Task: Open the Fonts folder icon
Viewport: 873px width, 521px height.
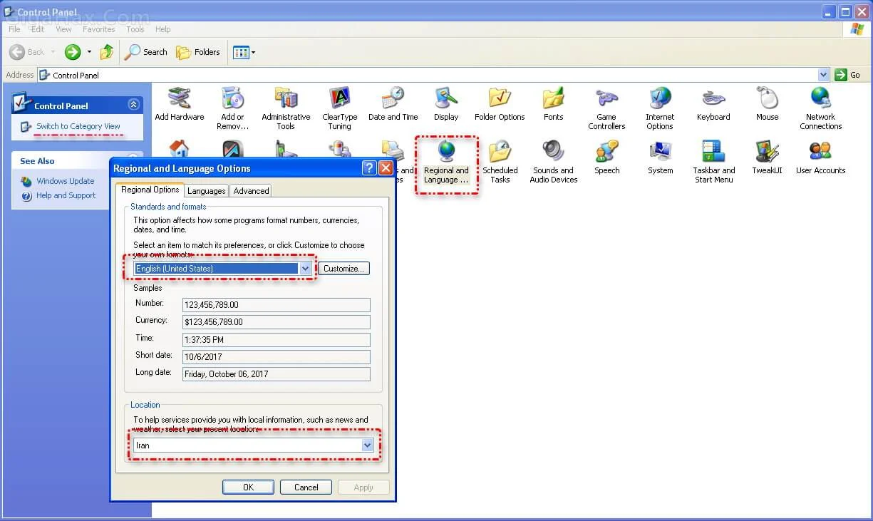Action: coord(553,99)
